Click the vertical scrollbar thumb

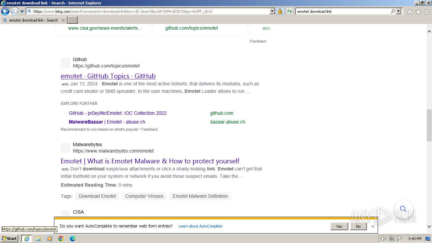pos(429,125)
